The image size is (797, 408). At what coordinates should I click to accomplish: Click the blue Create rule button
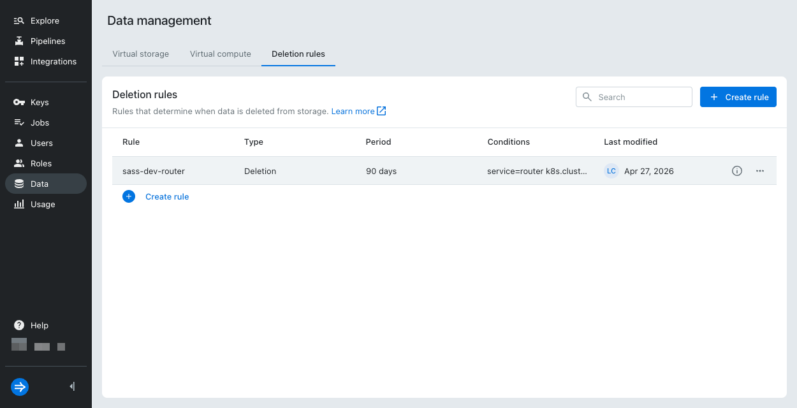point(738,97)
